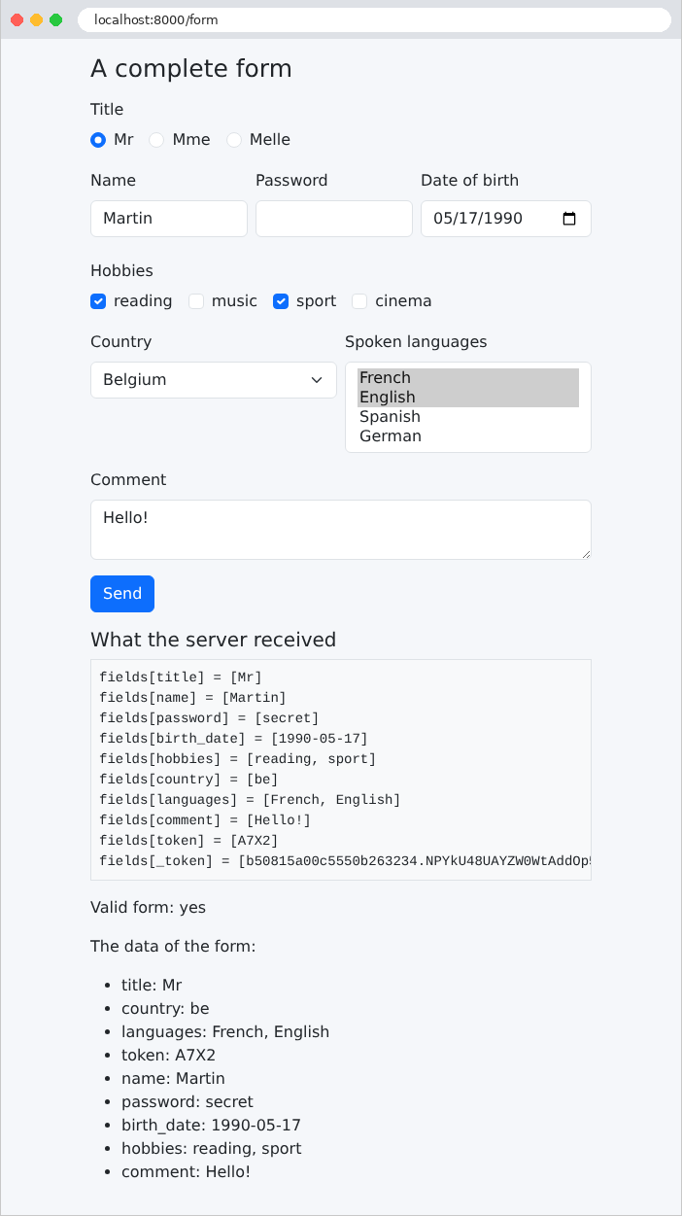This screenshot has height=1216, width=682.
Task: Focus the Date of birth input
Action: click(506, 219)
